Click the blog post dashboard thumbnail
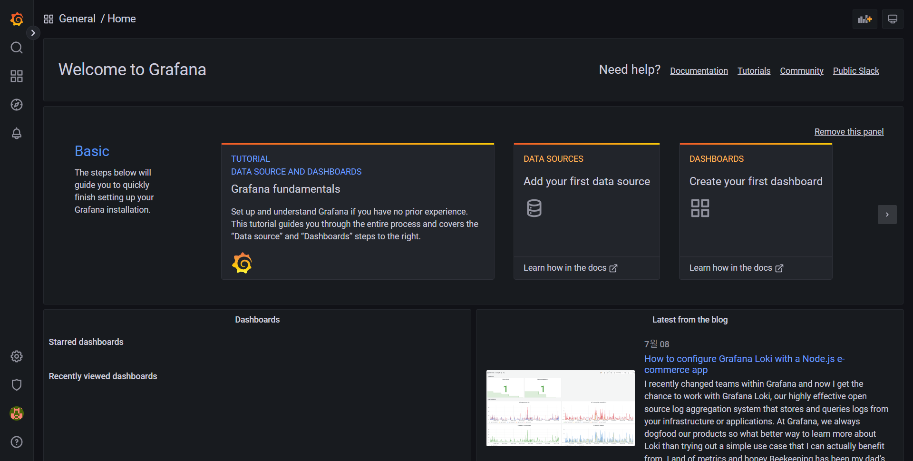This screenshot has width=913, height=461. tap(560, 408)
